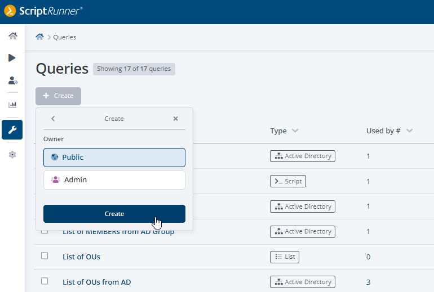
Task: Select the wrench configuration sidebar icon
Action: coord(12,129)
